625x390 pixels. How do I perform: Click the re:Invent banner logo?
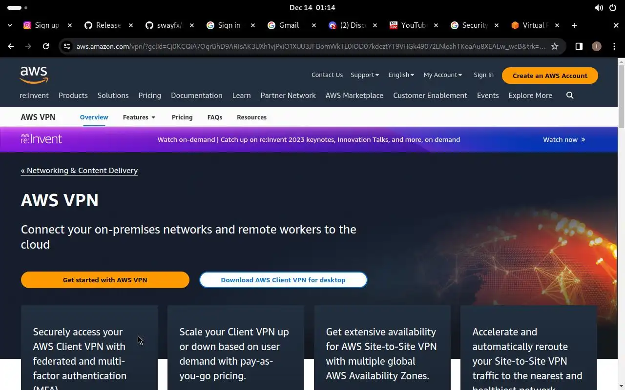point(42,139)
